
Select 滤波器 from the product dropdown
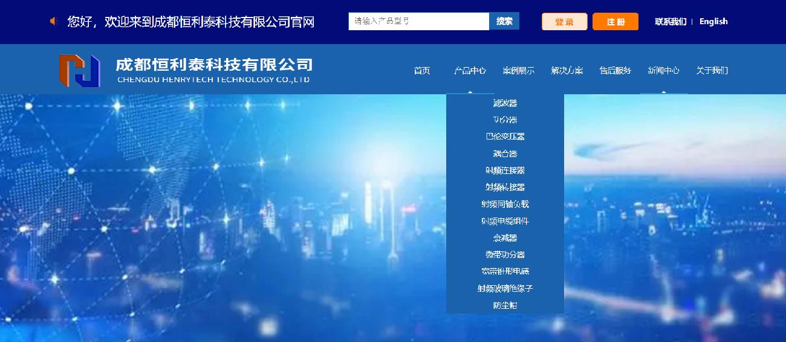click(505, 103)
